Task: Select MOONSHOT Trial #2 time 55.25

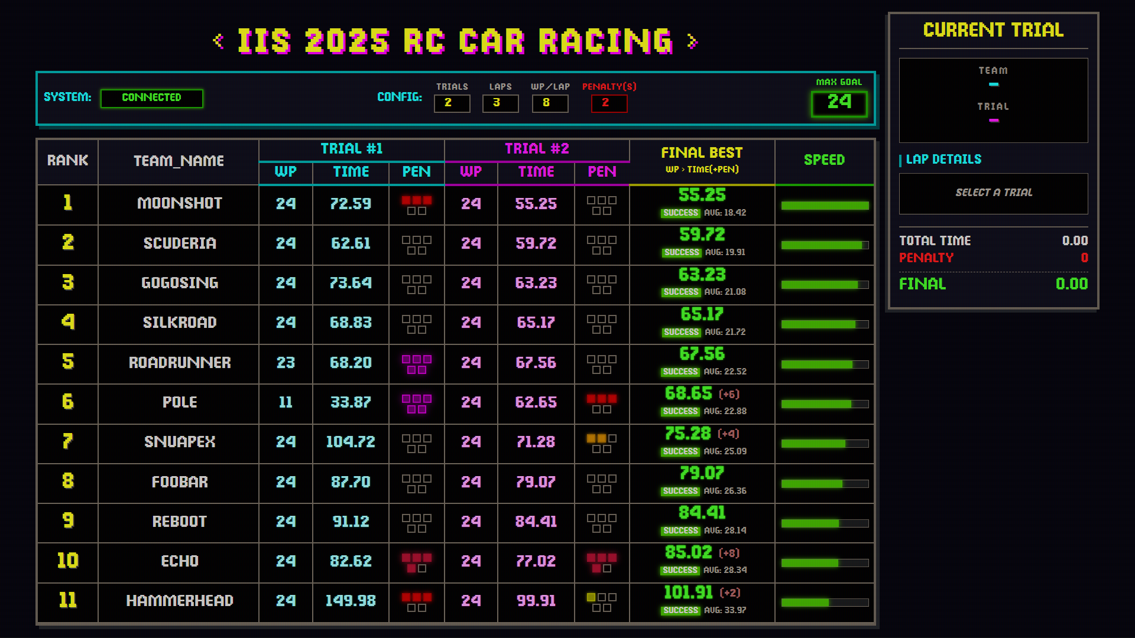Action: [536, 204]
